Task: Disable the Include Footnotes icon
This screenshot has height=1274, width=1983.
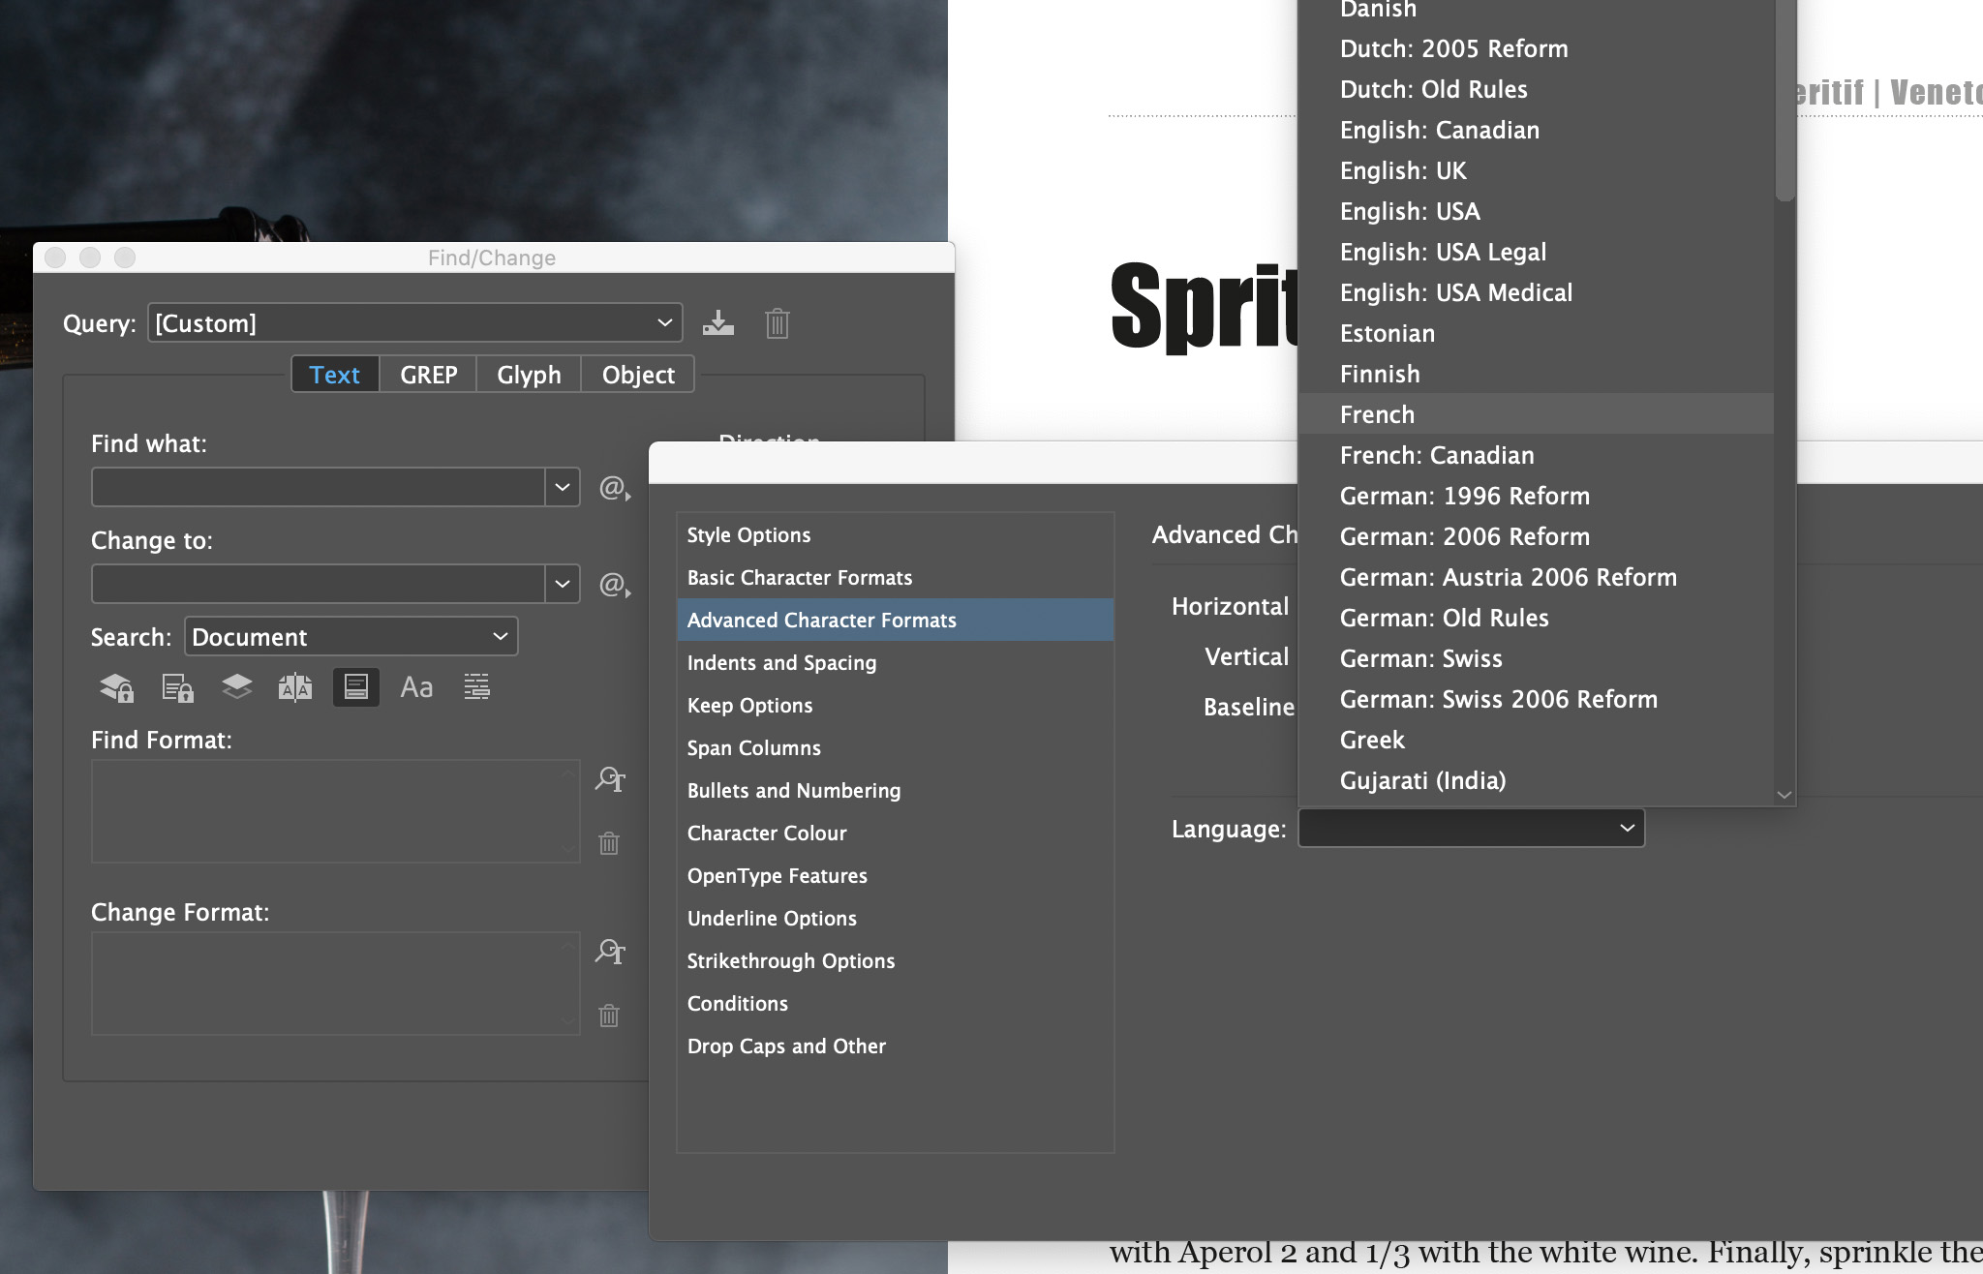Action: coord(356,687)
